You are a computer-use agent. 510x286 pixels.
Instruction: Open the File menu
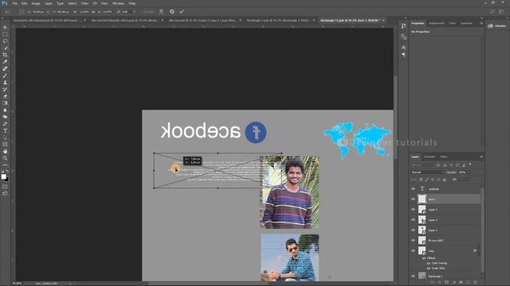pos(14,3)
